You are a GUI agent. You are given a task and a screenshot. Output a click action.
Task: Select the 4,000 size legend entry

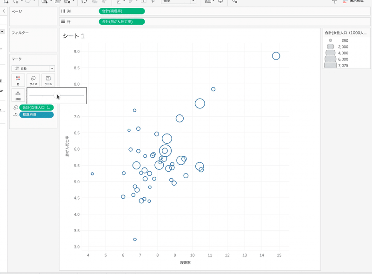pyautogui.click(x=337, y=53)
